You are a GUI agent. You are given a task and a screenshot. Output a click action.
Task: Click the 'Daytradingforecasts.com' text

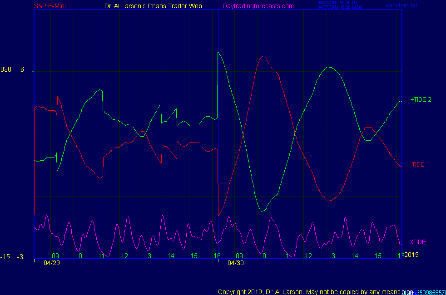tap(258, 6)
